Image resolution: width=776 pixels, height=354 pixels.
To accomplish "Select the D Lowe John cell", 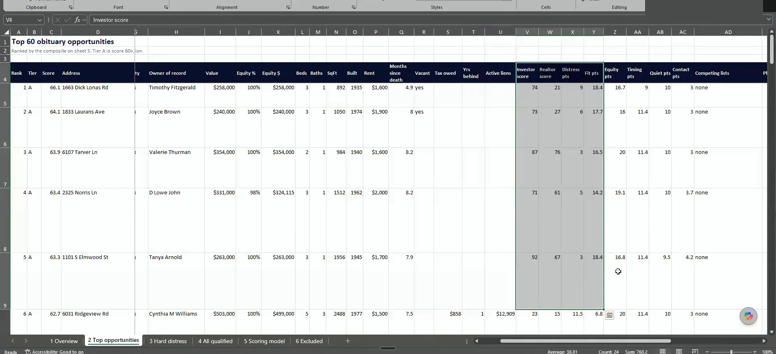I will [176, 221].
